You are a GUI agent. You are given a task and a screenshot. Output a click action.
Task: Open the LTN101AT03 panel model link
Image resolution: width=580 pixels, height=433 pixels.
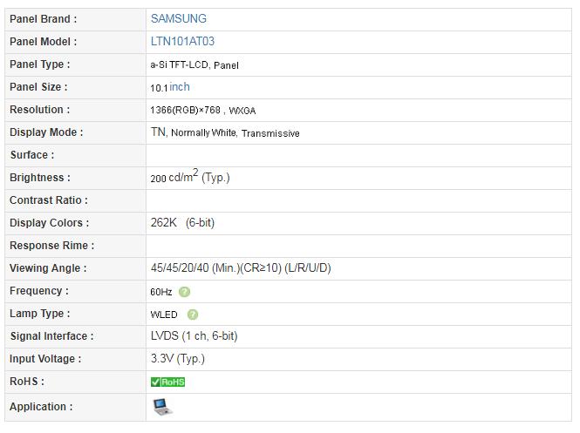(182, 41)
